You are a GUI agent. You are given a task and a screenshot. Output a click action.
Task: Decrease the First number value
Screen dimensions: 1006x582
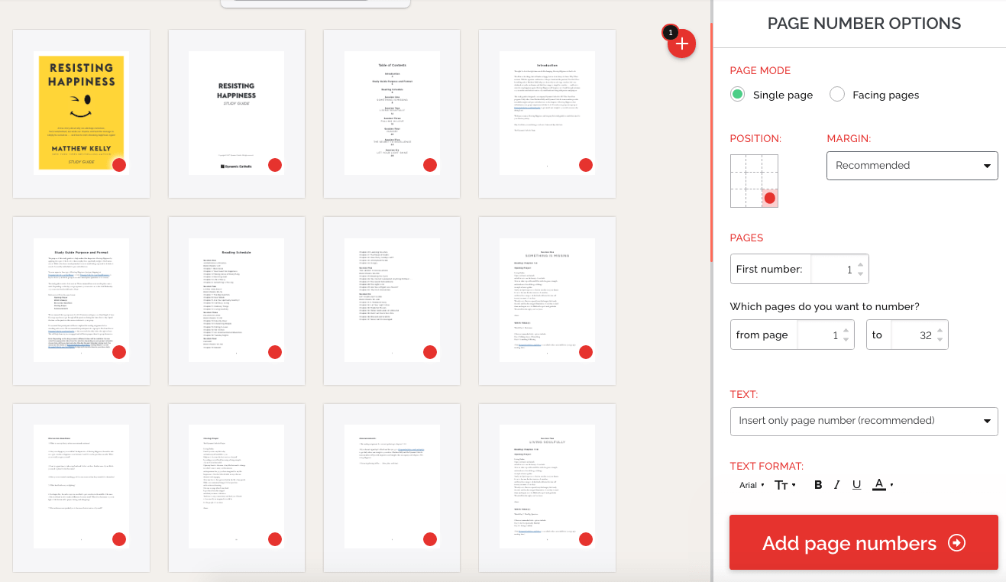coord(861,273)
